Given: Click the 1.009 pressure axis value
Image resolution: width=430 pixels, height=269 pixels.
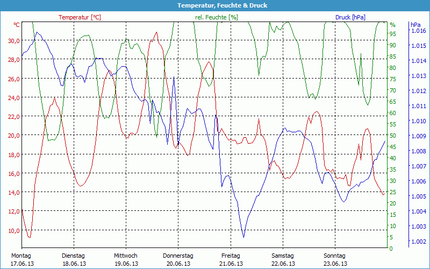Looking at the screenshot, I should coord(419,136).
